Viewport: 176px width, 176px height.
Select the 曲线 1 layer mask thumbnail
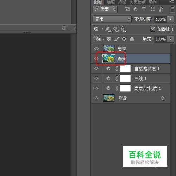125,78
